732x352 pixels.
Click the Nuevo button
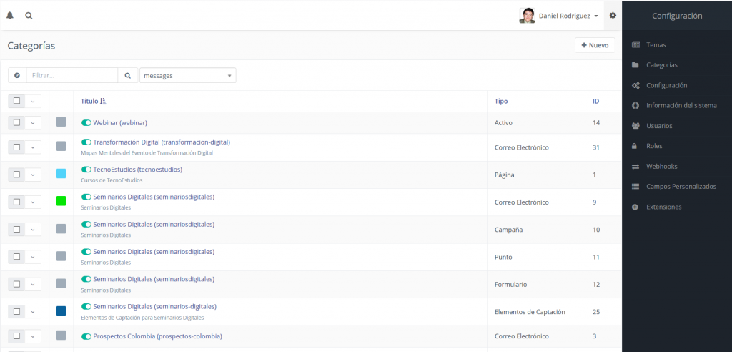point(595,45)
